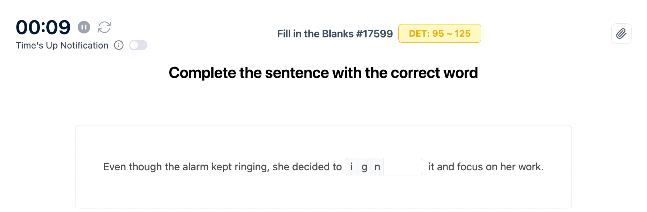Enable the Time's Up Notification switch
647x212 pixels.
(138, 45)
